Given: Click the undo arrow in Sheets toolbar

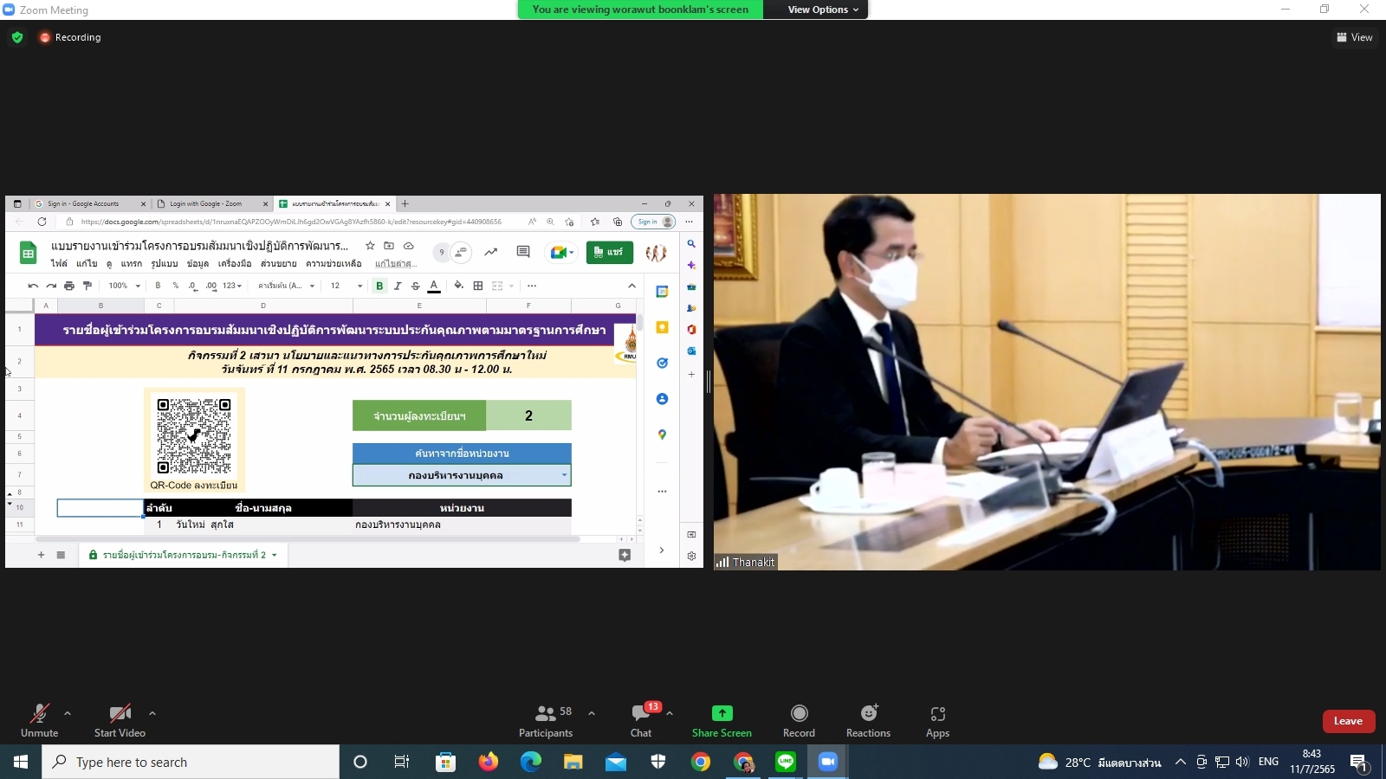Looking at the screenshot, I should (33, 286).
